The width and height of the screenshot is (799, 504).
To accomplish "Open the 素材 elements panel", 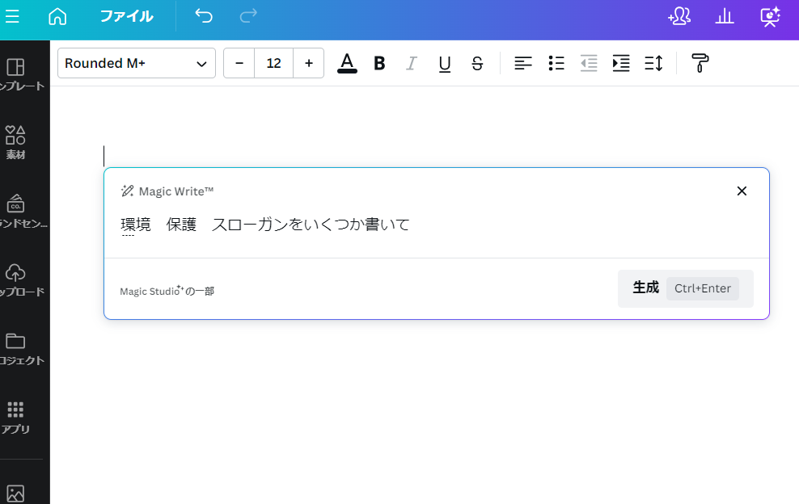I will click(15, 142).
